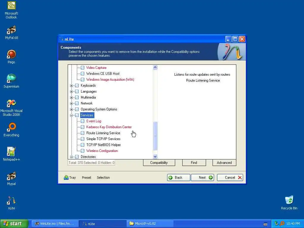Viewport: 304px width, 228px height.
Task: Open MicroXP-v0.82 folder taskbar item
Action: [150, 224]
